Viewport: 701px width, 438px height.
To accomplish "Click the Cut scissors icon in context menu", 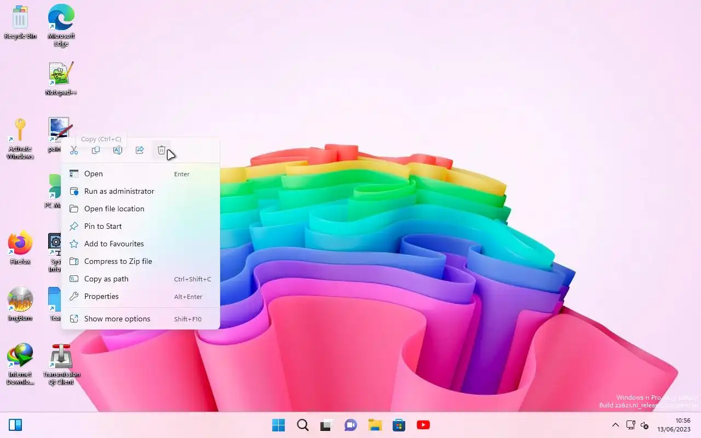I will pos(74,150).
